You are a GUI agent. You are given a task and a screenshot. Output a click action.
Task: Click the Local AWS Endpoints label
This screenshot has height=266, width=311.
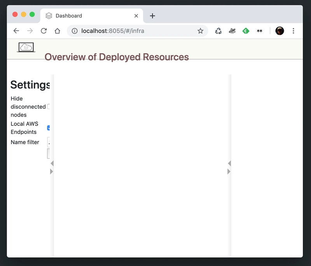pyautogui.click(x=24, y=128)
